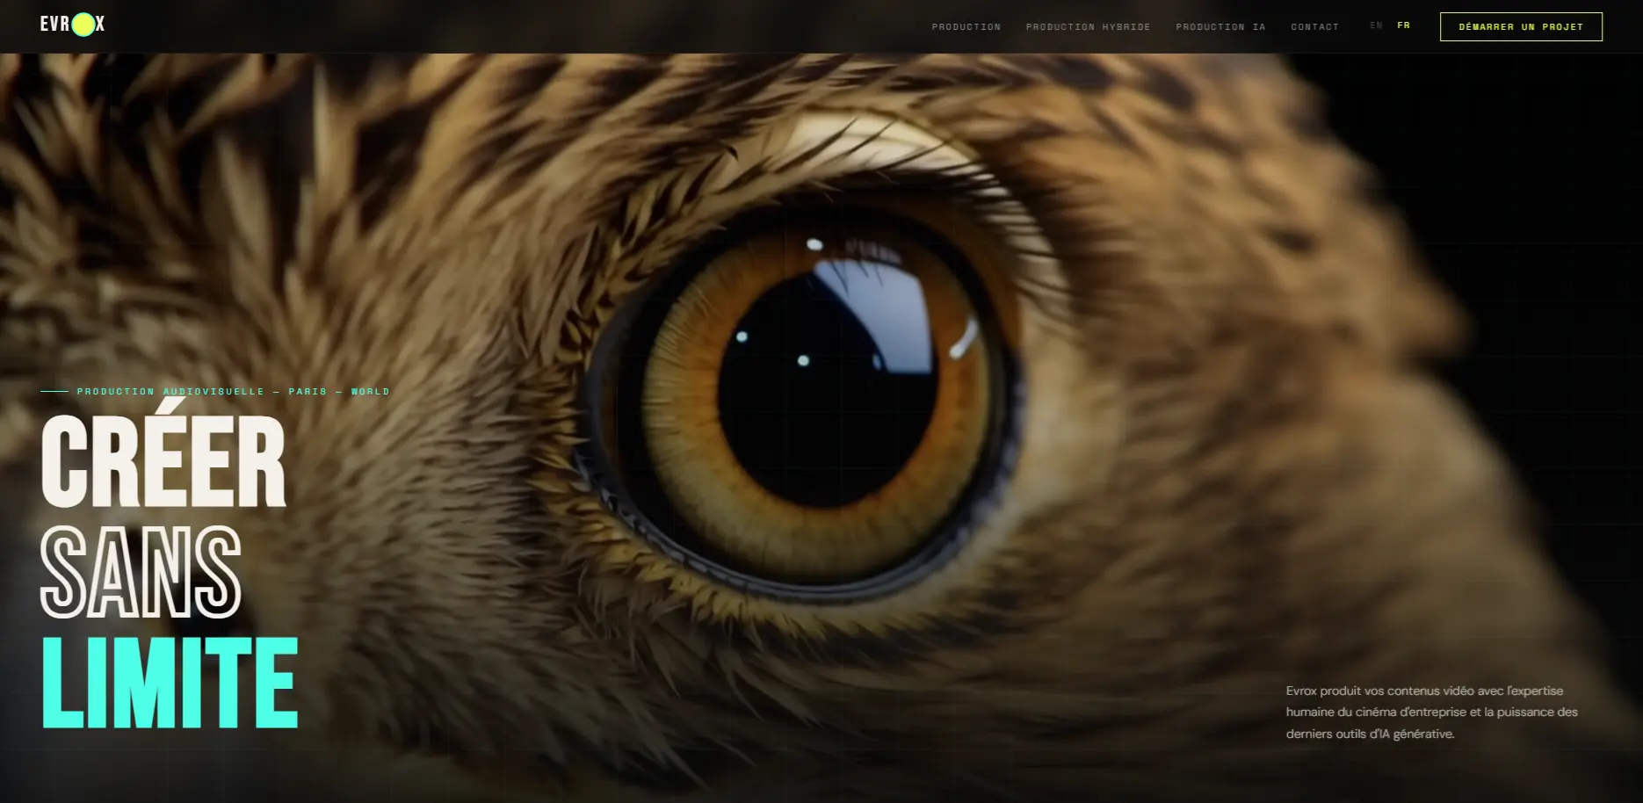Click the tagline 'Production audiovisuelle – Paris – World'

tap(233, 391)
